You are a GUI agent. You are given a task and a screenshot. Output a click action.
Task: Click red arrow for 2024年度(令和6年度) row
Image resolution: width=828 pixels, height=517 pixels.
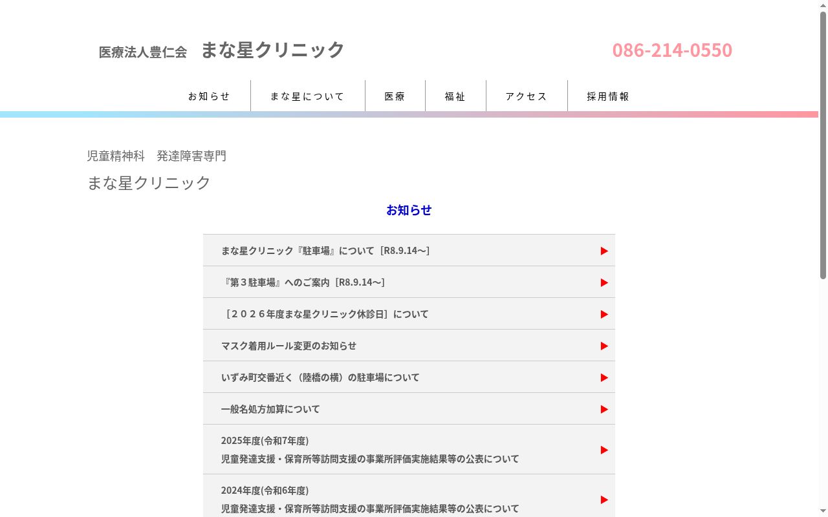pyautogui.click(x=604, y=500)
